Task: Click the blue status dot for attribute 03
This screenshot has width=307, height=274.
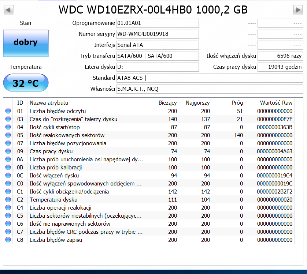Action: pyautogui.click(x=8, y=119)
